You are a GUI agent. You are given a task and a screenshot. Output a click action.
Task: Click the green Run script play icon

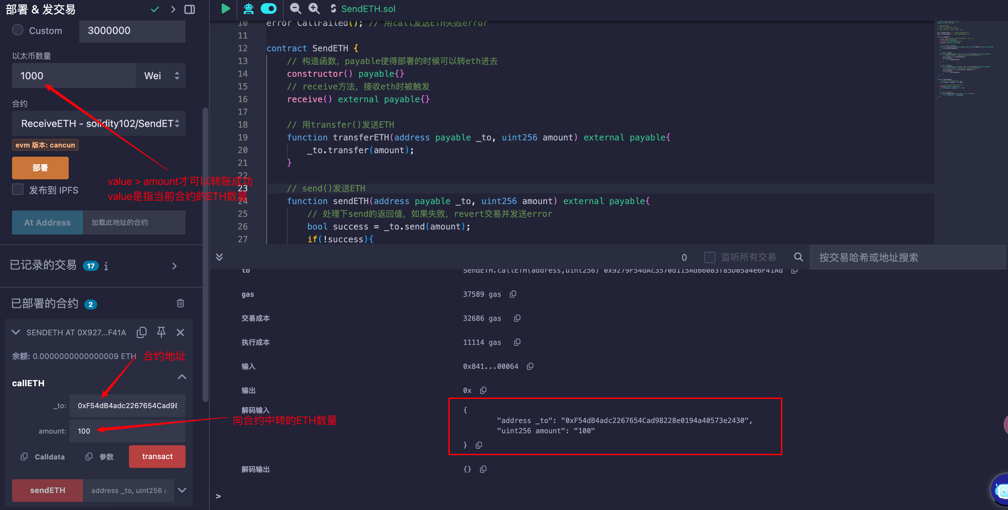pos(225,8)
